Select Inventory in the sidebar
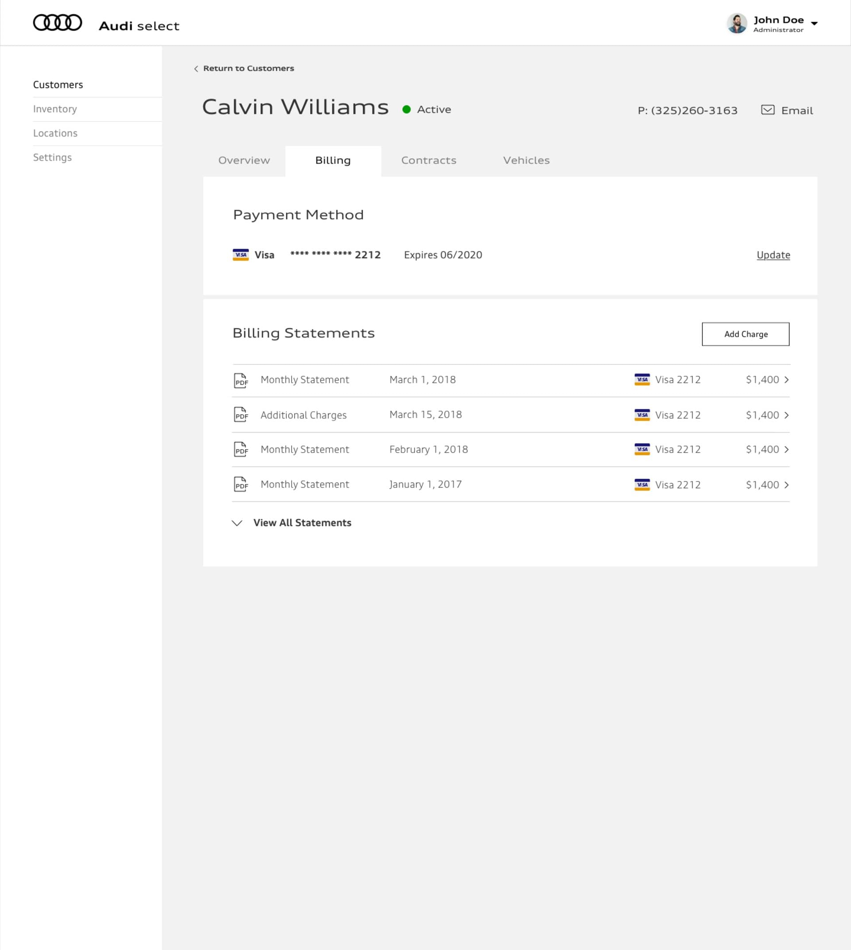The width and height of the screenshot is (851, 950). coord(55,109)
